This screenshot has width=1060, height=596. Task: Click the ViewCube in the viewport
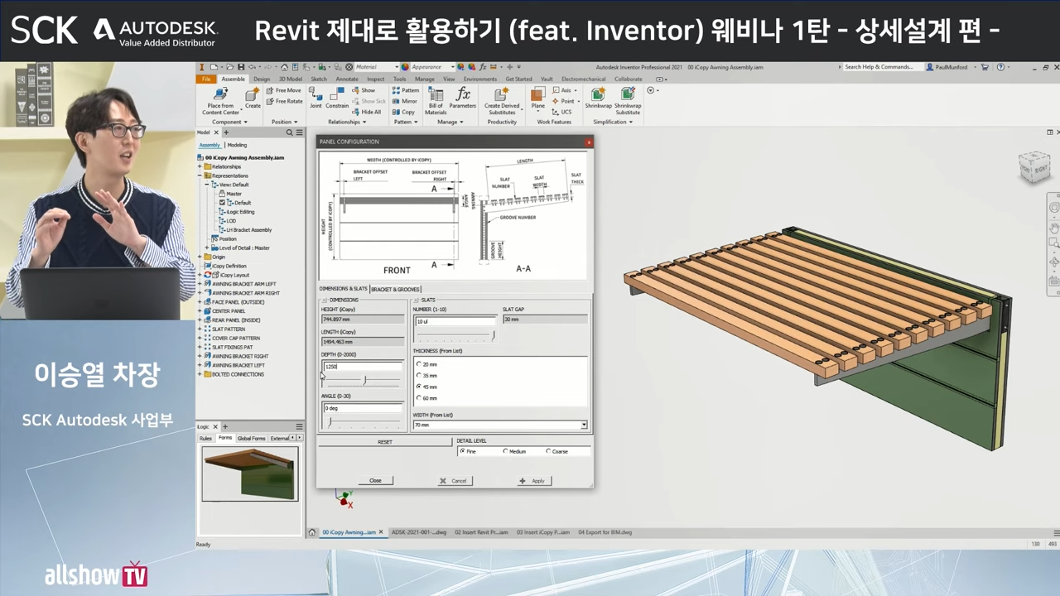[1035, 168]
